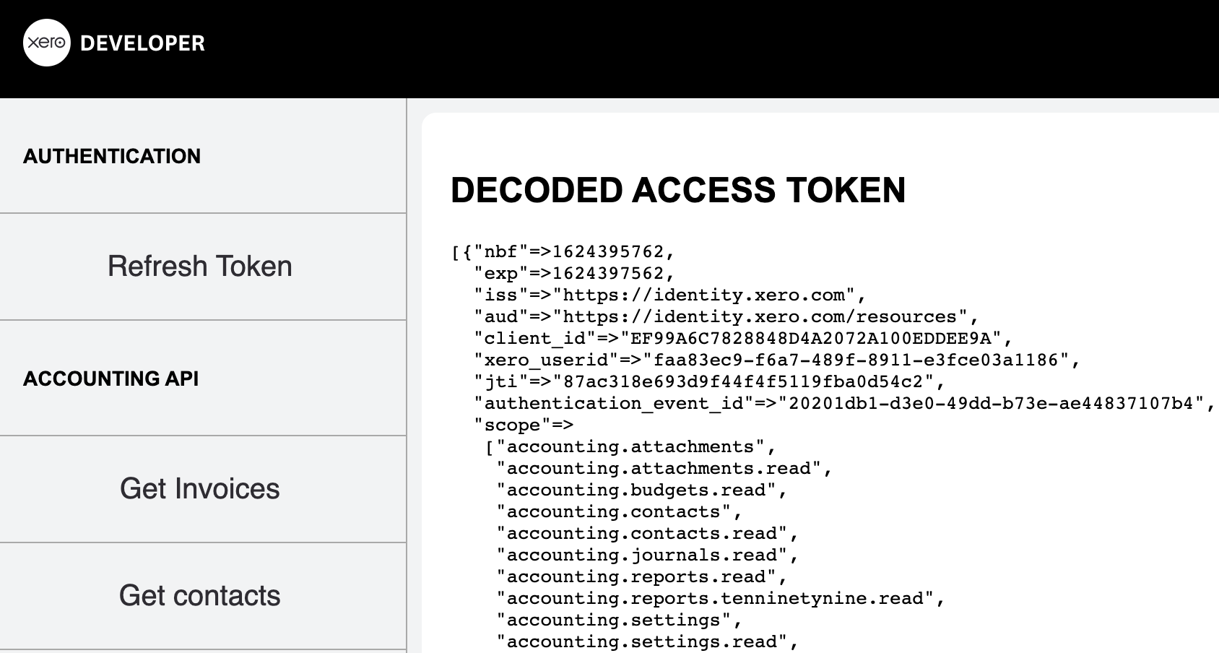The height and width of the screenshot is (653, 1219).
Task: Click the exp timestamp value line
Action: [574, 273]
